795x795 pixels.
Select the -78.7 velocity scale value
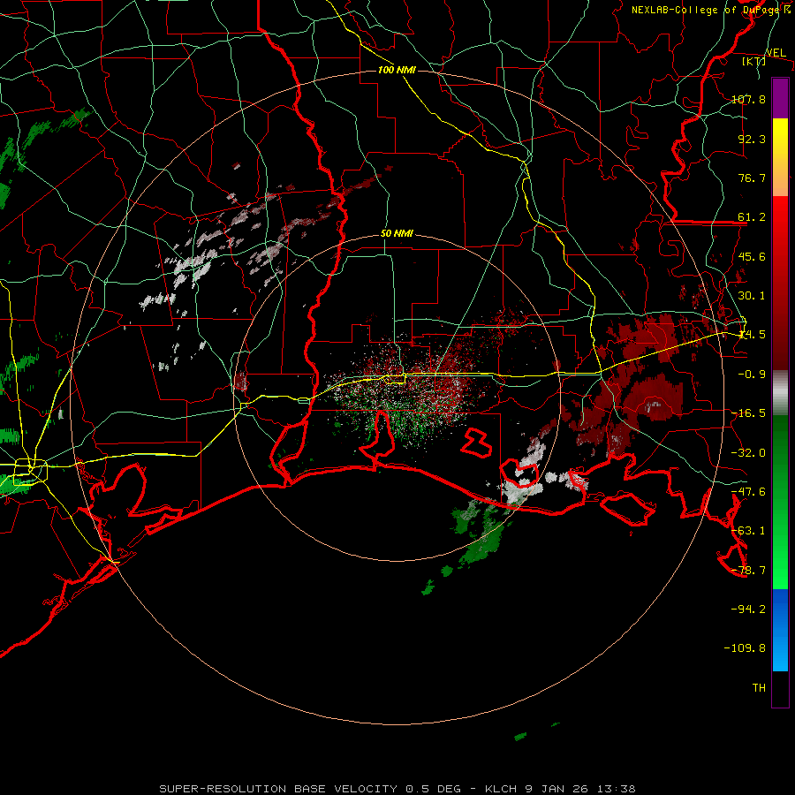(748, 571)
